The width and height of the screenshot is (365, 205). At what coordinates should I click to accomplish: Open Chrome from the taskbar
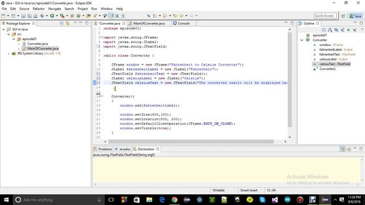pos(175,200)
